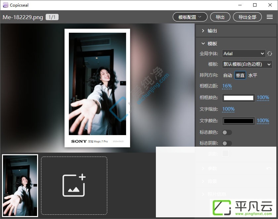The width and height of the screenshot is (278, 219).
Task: Click the add image placeholder icon
Action: [x=74, y=185]
